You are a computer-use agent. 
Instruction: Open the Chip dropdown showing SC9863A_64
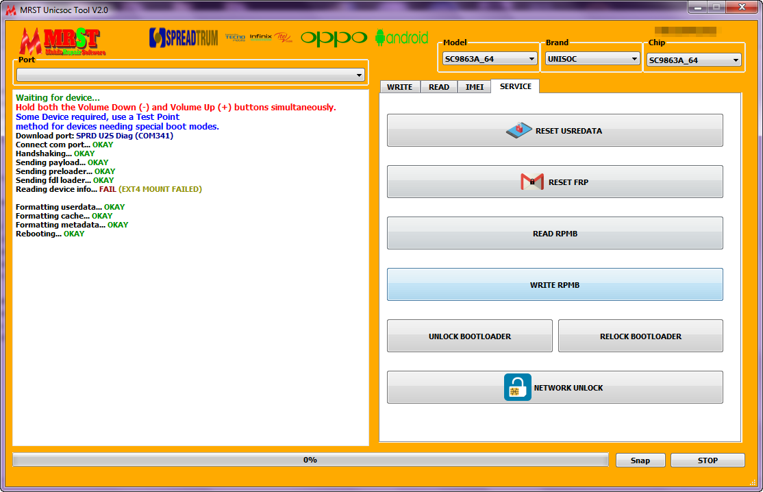(694, 60)
